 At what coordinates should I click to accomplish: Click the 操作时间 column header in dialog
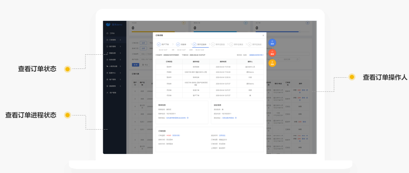223,61
